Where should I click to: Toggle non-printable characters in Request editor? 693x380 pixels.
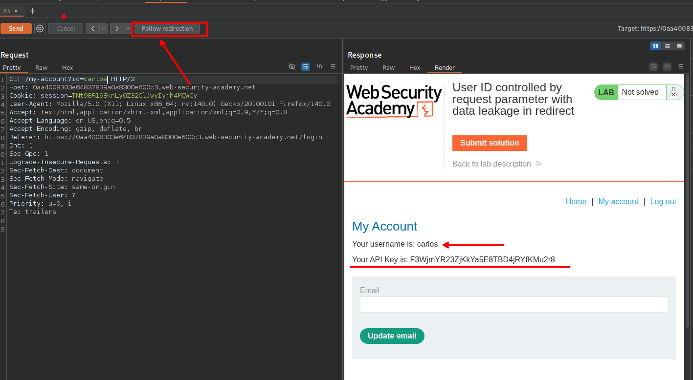point(319,66)
